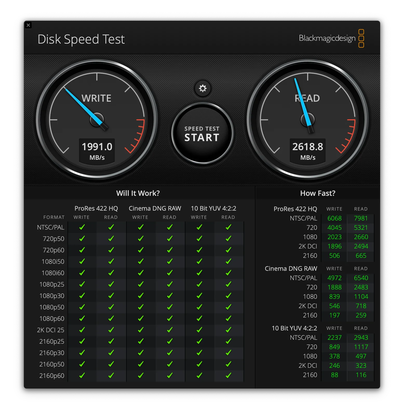This screenshot has width=404, height=416.
Task: Click ProRes 422 HQ column header in Will It Work
Action: pyautogui.click(x=96, y=209)
